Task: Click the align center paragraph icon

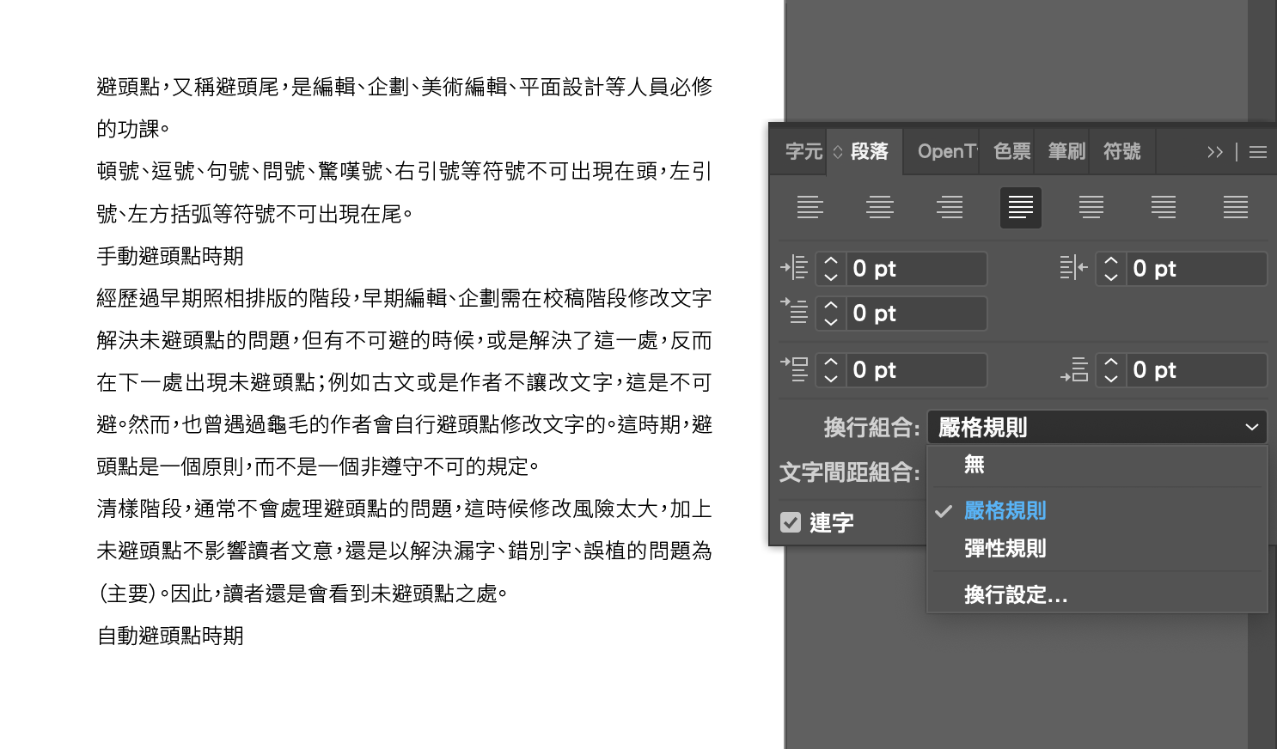Action: 879,207
